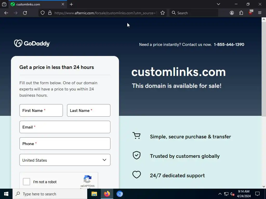Click the shopping cart icon

tap(136, 136)
